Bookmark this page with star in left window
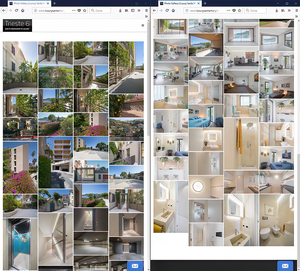 pyautogui.click(x=84, y=11)
